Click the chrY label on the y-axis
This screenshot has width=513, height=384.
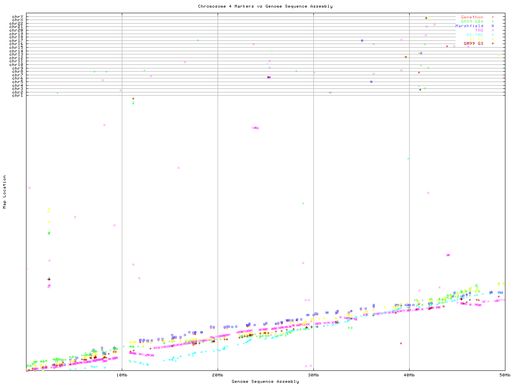[x=18, y=16]
